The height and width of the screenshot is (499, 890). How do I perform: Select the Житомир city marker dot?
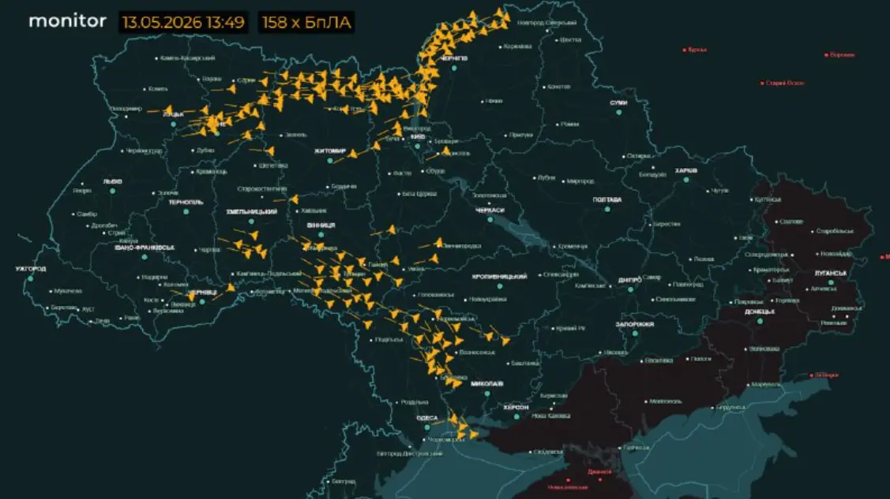click(330, 161)
